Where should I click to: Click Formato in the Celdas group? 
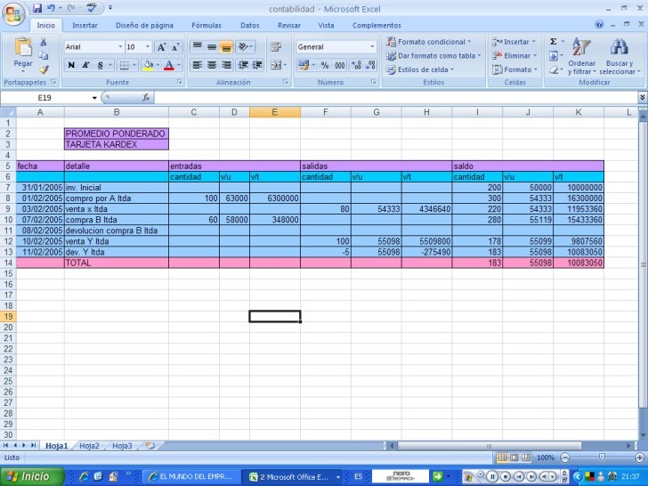(514, 69)
